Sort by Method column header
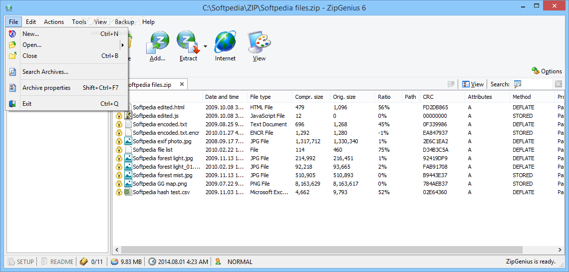569x272 pixels. [x=533, y=97]
